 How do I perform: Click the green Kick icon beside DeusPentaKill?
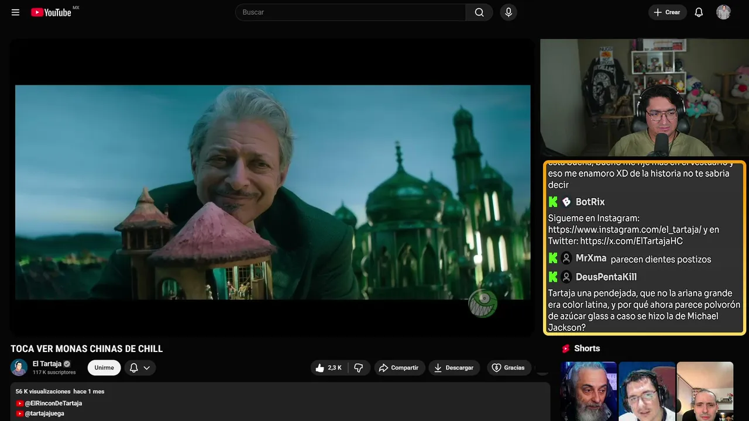[x=553, y=277]
